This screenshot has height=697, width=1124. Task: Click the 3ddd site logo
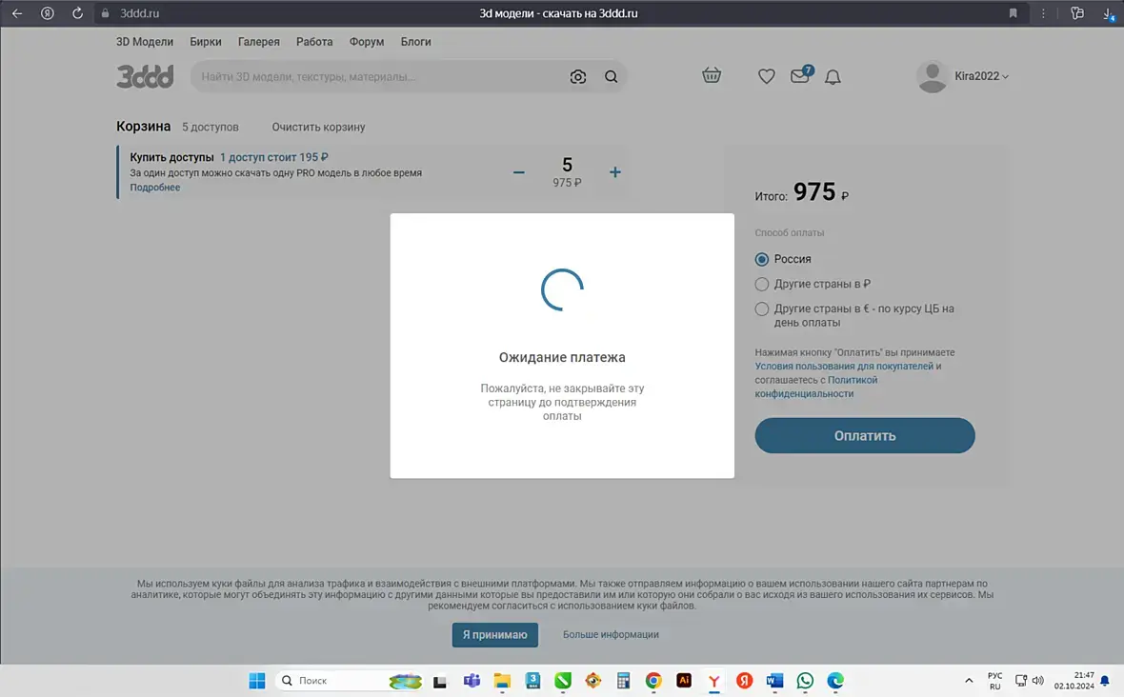coord(145,76)
